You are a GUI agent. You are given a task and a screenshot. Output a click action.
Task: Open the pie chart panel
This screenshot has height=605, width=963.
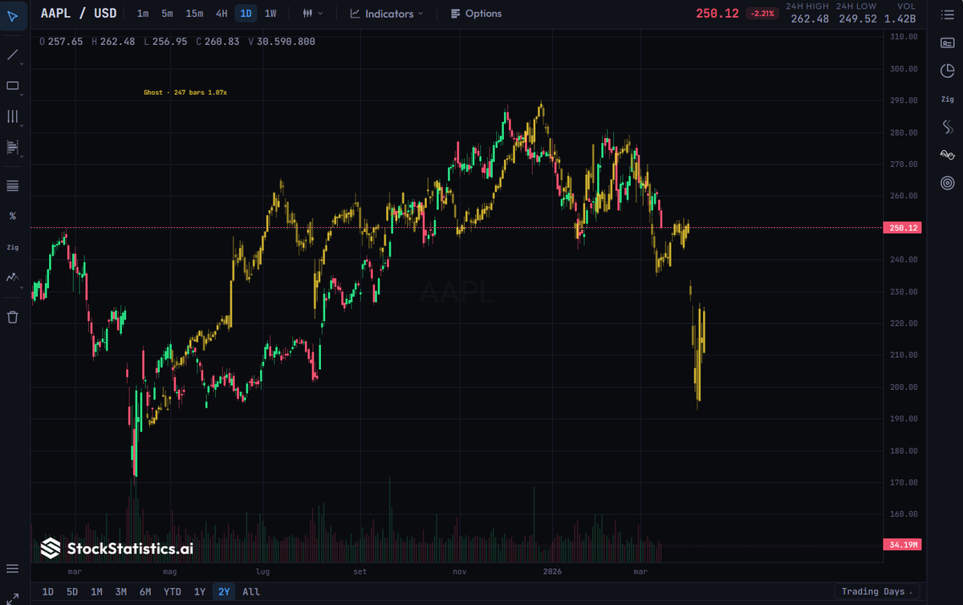tap(947, 71)
